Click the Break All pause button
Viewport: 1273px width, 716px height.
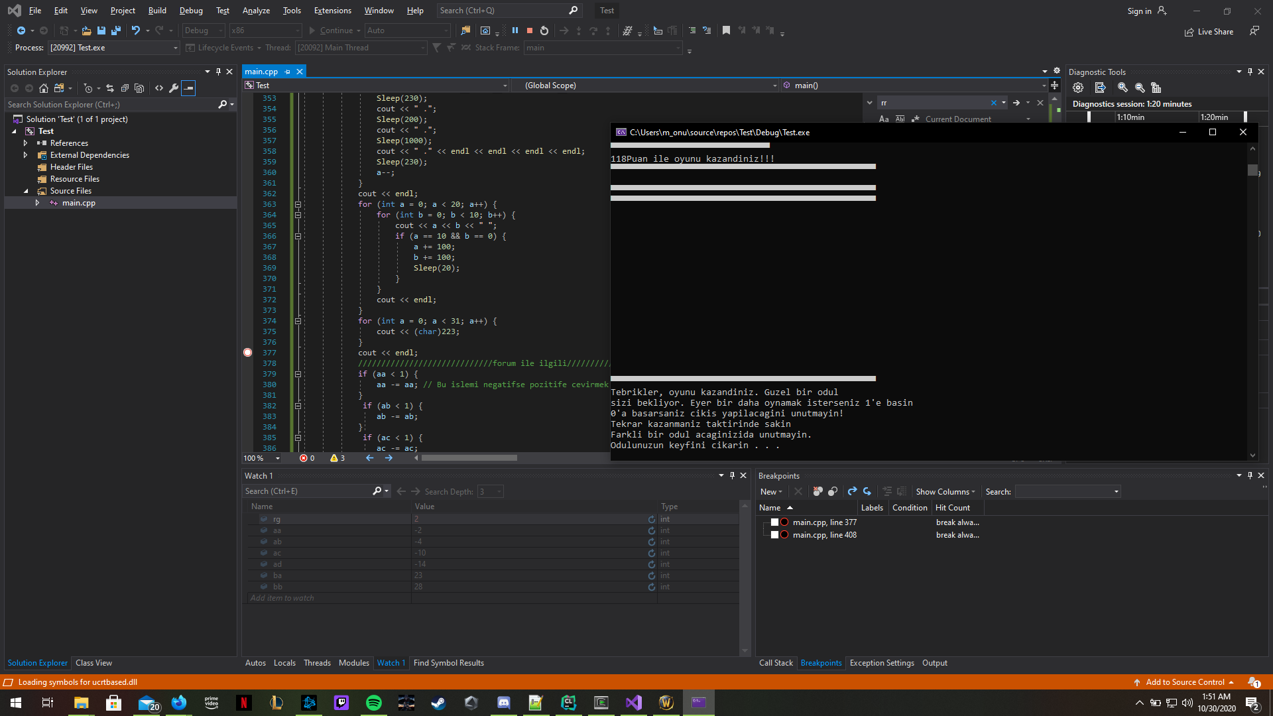515,30
